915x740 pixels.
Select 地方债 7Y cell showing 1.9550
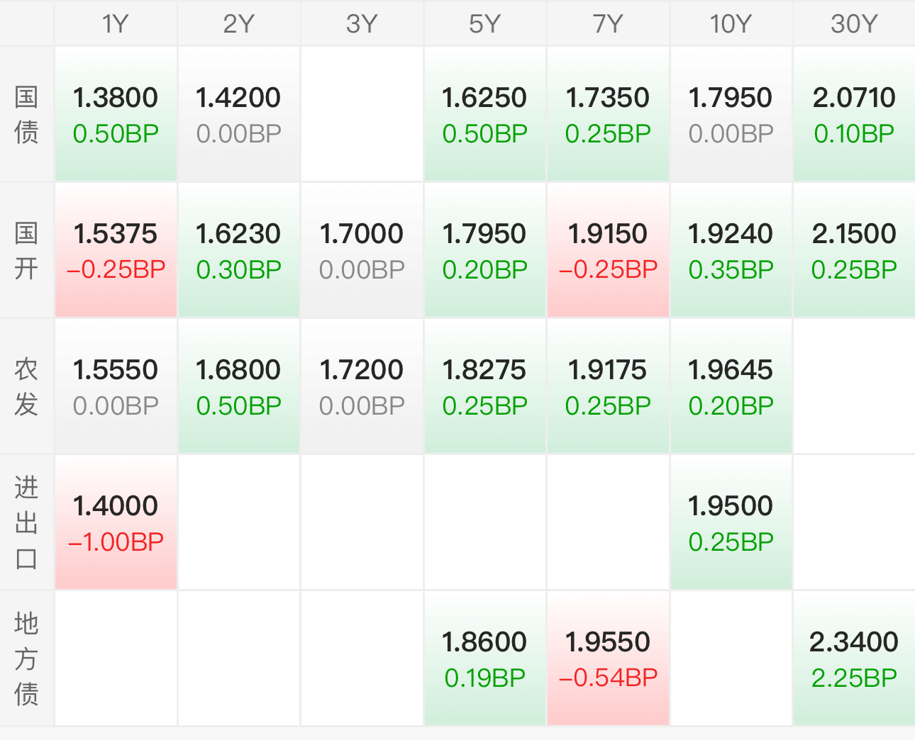[608, 658]
